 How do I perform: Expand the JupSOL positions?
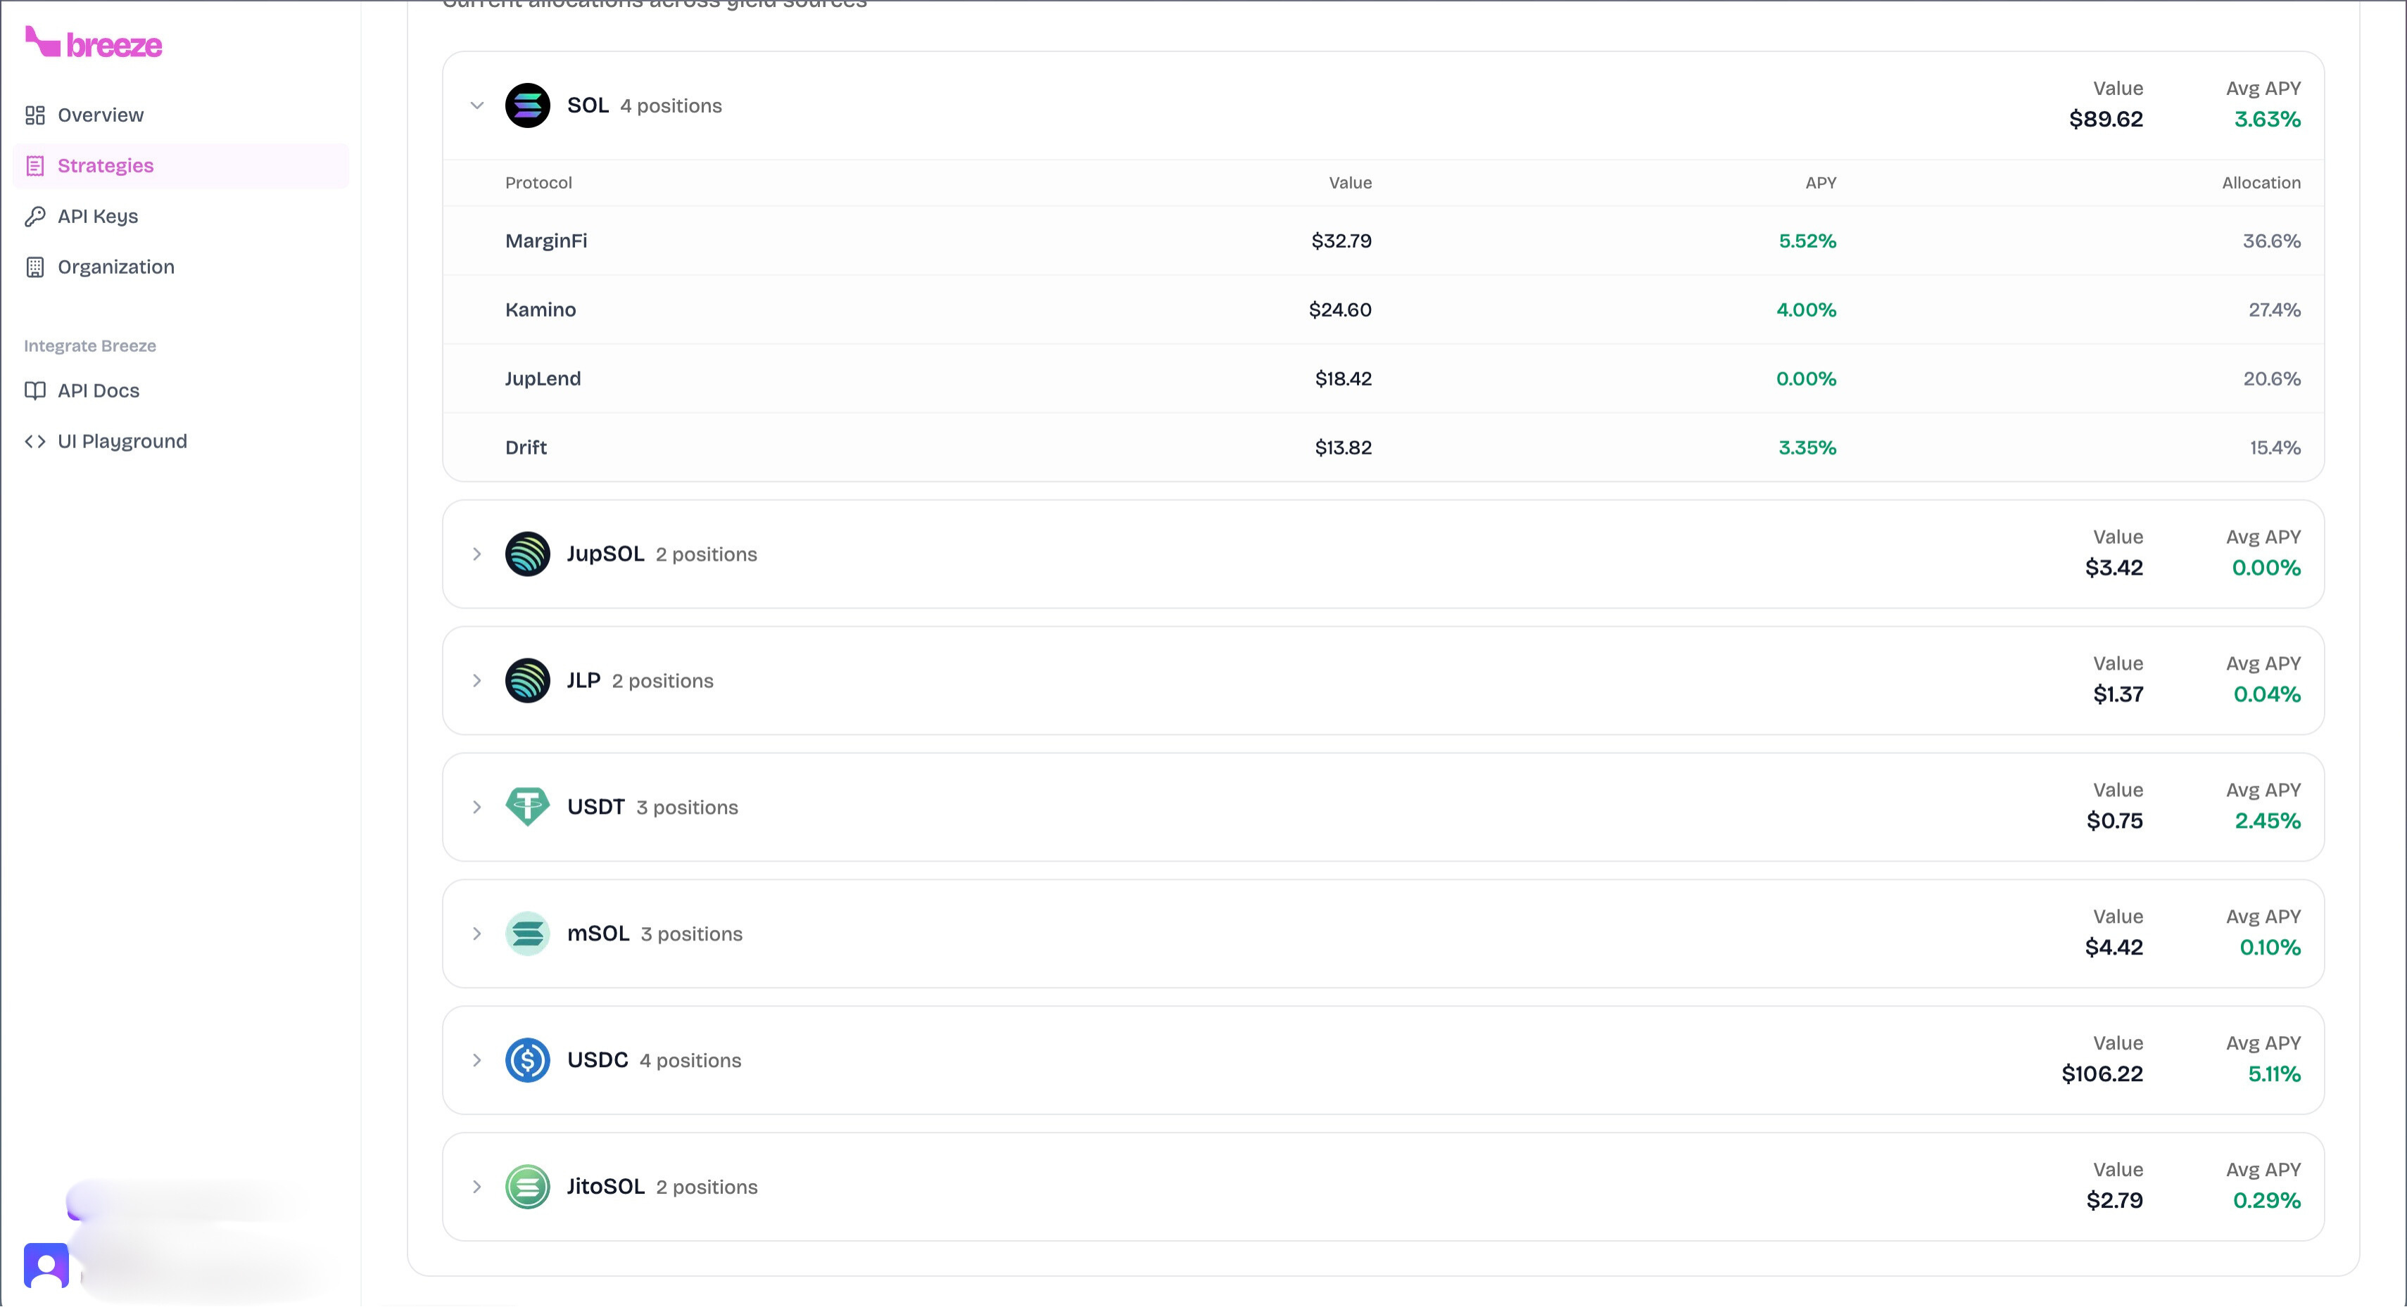coord(476,553)
